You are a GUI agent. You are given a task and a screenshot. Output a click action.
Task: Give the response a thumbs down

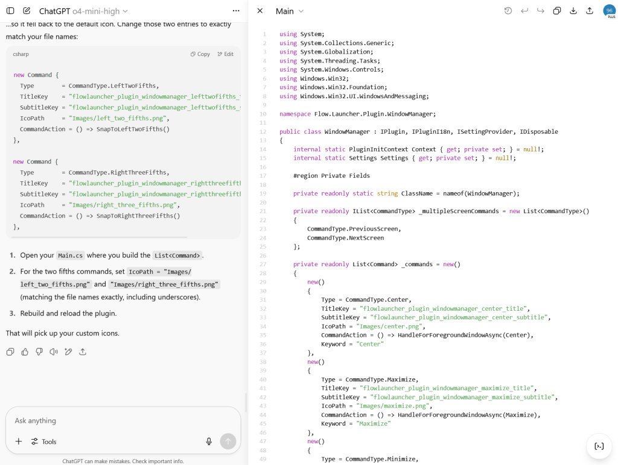tap(39, 352)
